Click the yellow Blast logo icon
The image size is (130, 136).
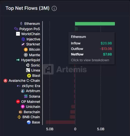click(29, 76)
